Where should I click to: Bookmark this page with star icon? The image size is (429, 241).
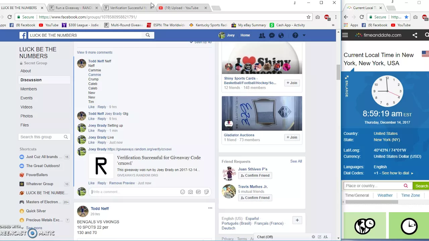(x=308, y=17)
